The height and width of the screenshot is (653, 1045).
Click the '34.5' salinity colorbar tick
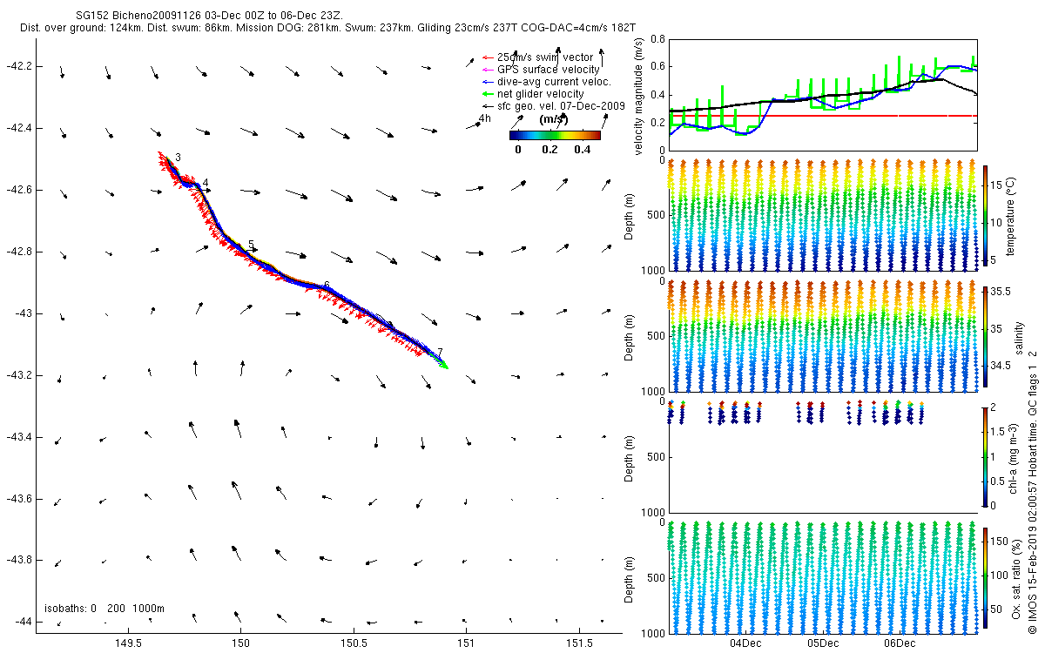click(1001, 366)
